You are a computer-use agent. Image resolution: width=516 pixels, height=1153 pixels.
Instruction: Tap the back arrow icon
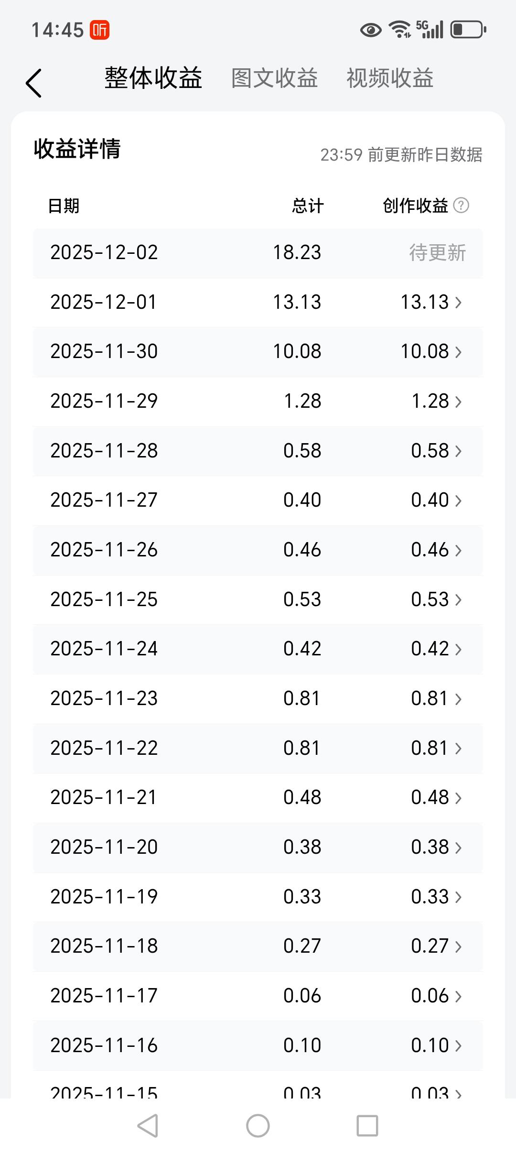click(x=33, y=83)
